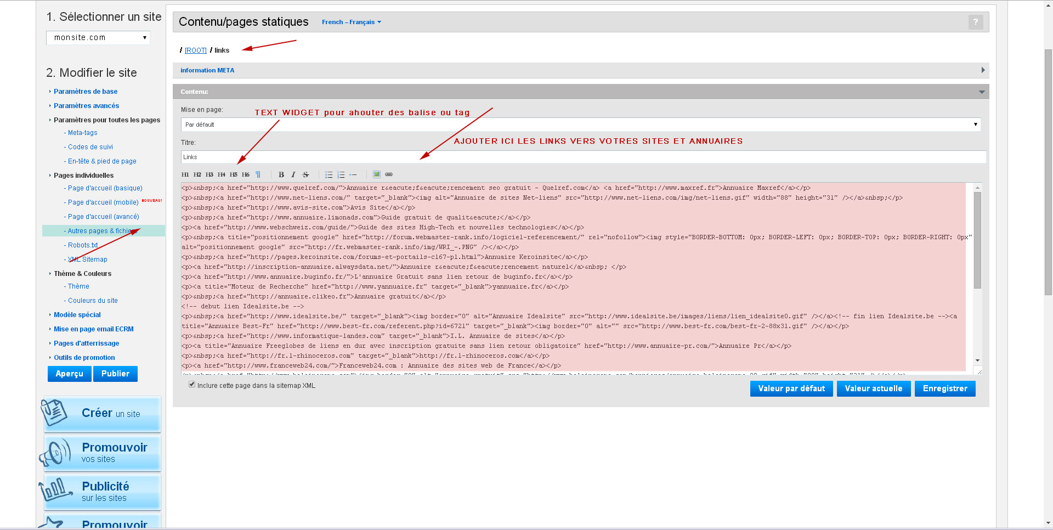The height and width of the screenshot is (530, 1053).
Task: Open the help question mark button
Action: [976, 22]
